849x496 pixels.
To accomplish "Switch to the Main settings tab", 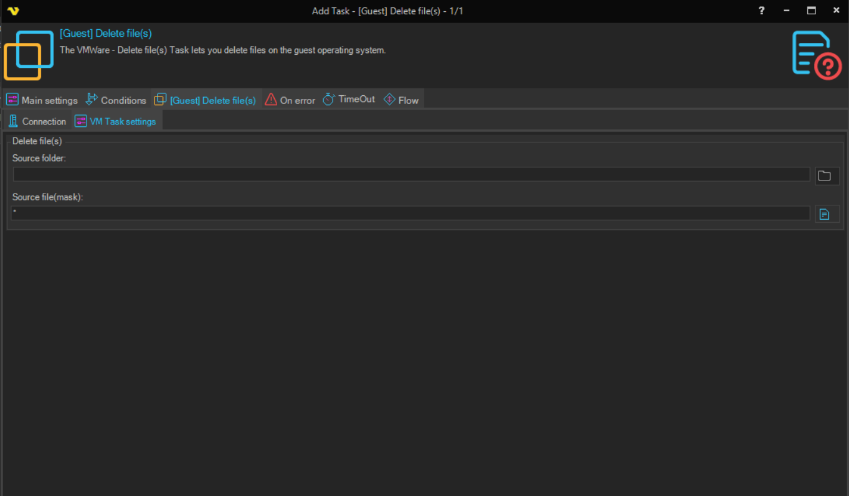I will [42, 100].
